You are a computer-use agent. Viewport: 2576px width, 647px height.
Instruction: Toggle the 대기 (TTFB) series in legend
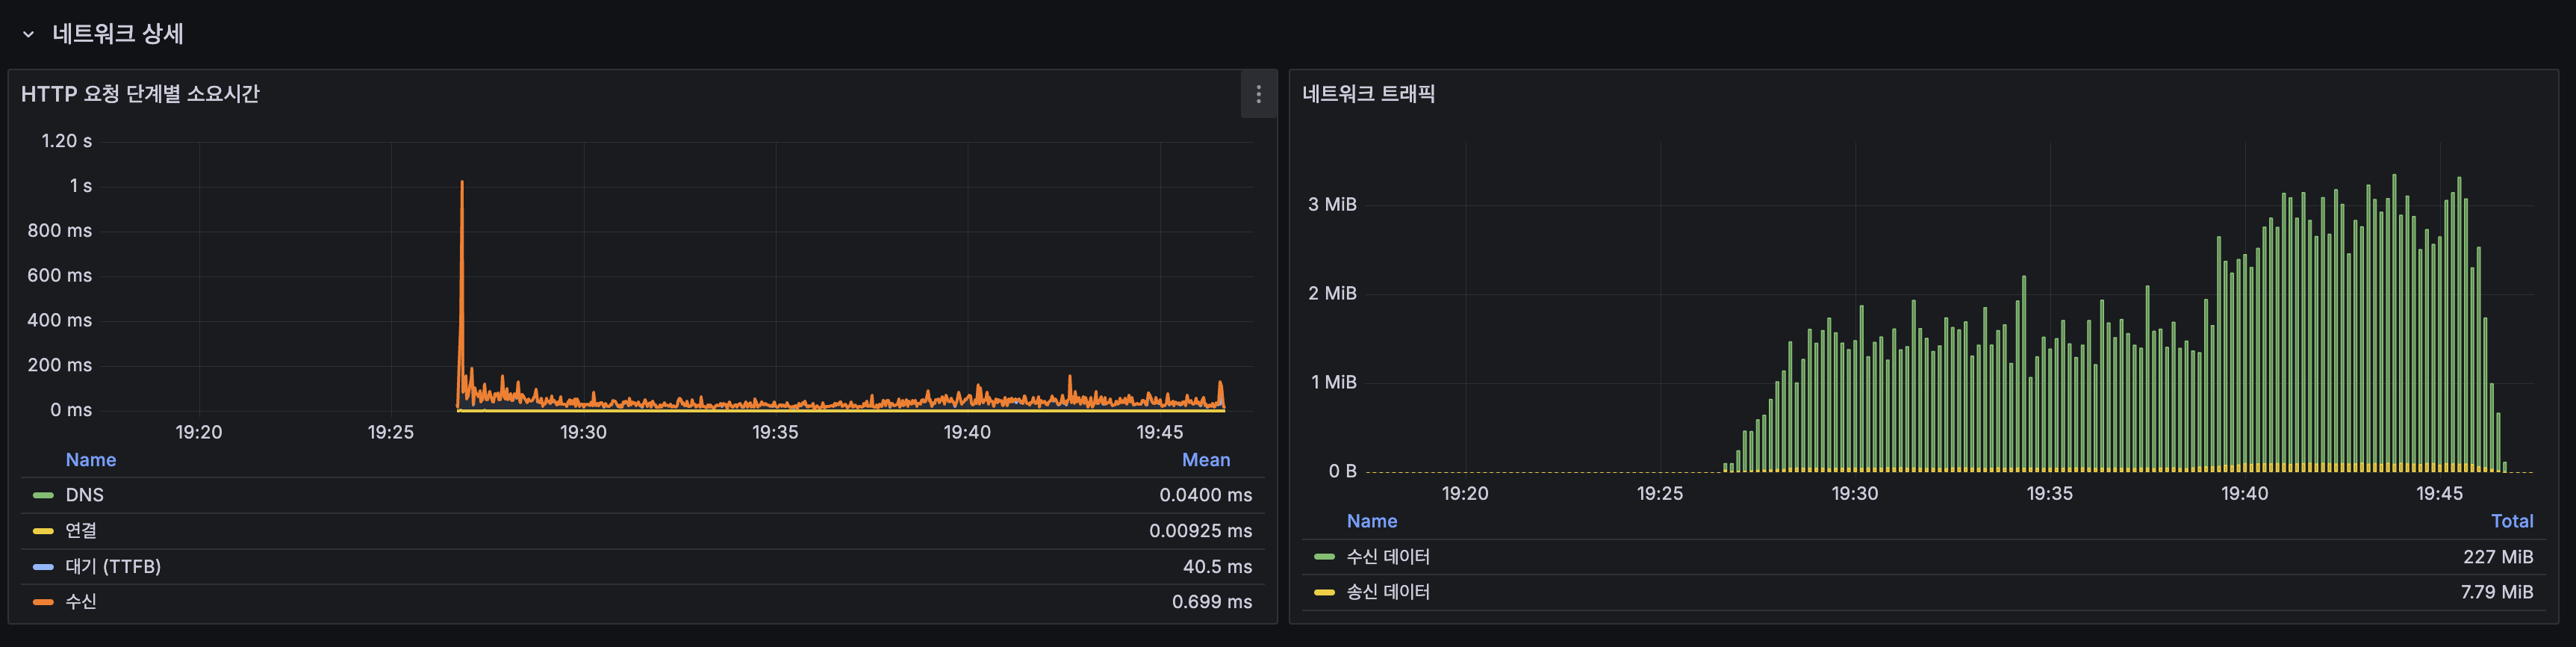point(113,567)
